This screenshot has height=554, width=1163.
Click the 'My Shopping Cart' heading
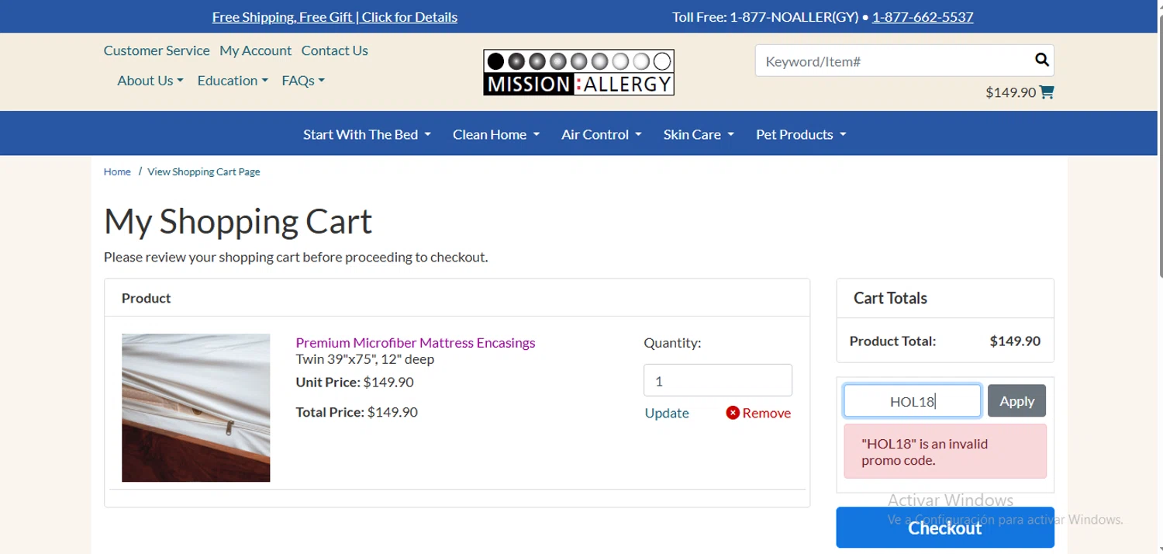[x=238, y=221]
